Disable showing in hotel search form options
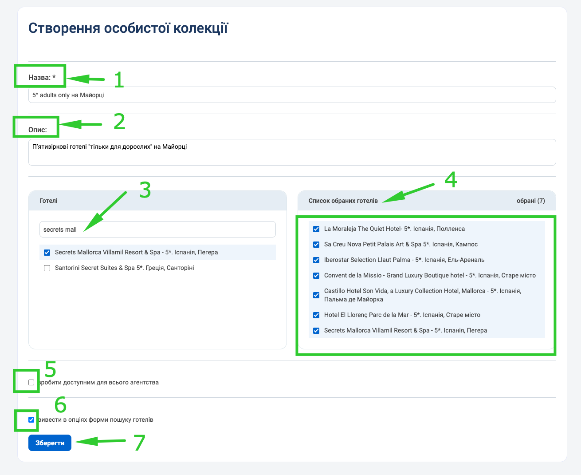 point(31,420)
